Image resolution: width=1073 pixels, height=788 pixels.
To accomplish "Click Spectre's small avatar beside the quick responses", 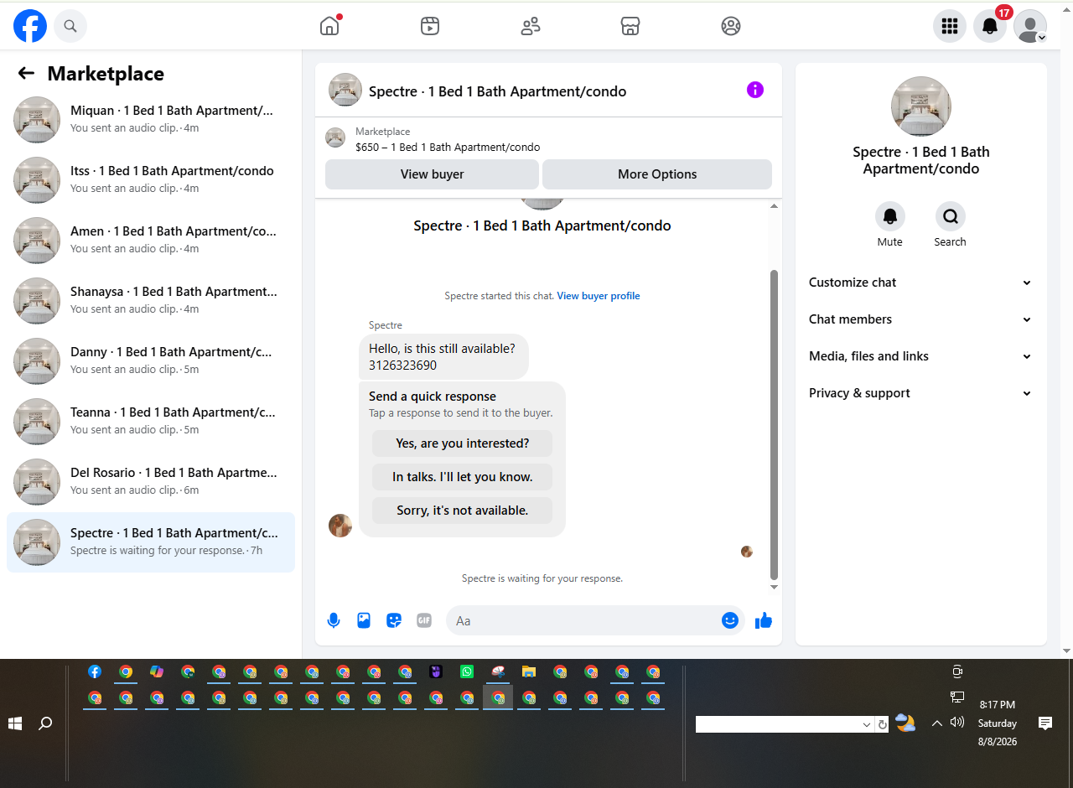I will pyautogui.click(x=340, y=526).
